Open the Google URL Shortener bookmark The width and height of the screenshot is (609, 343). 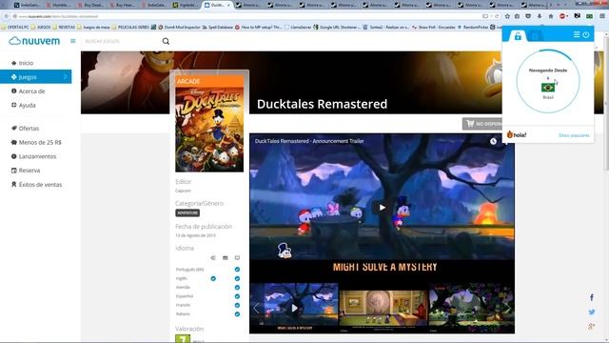pyautogui.click(x=337, y=28)
